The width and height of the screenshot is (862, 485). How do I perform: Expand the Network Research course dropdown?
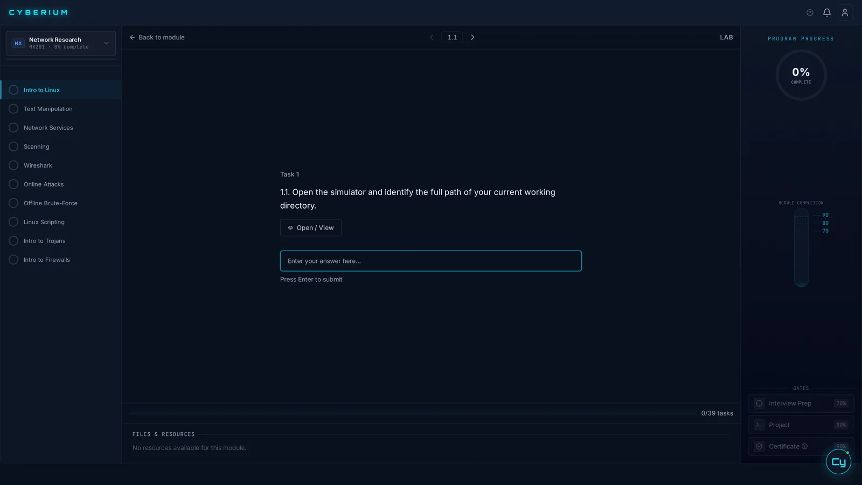tap(61, 43)
